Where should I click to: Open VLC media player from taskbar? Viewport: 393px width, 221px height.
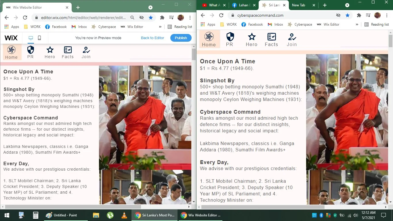(124, 215)
